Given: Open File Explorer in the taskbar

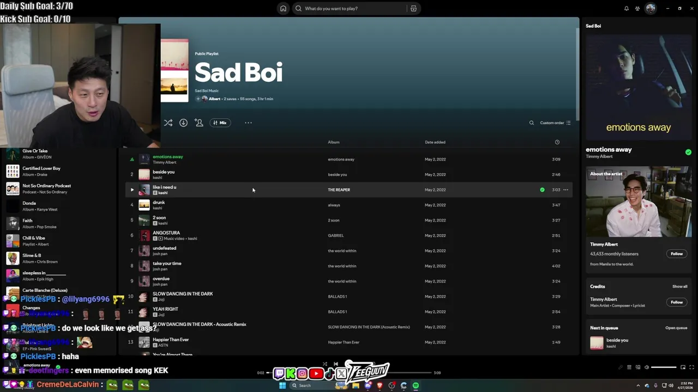Looking at the screenshot, I should click(x=356, y=385).
